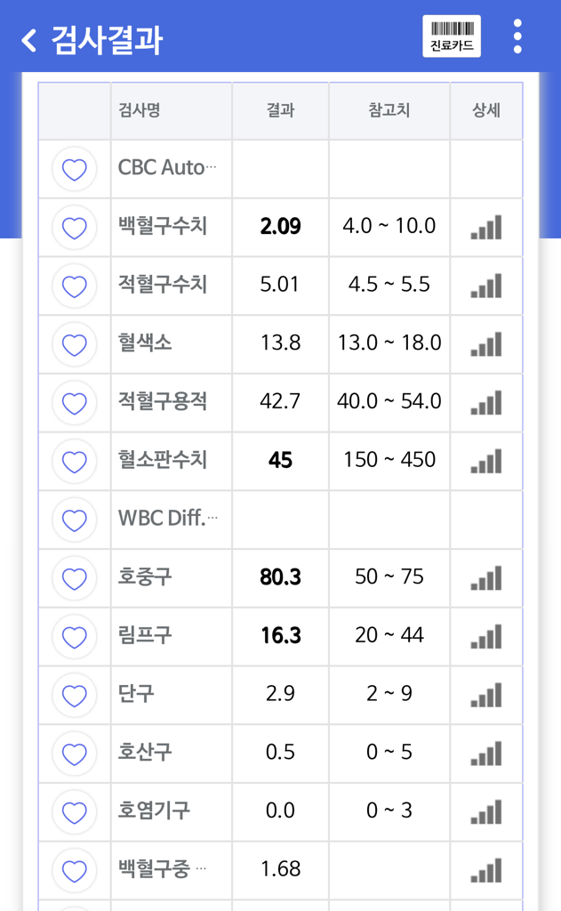This screenshot has height=911, width=561.
Task: Show detail chart for 단구
Action: [486, 695]
